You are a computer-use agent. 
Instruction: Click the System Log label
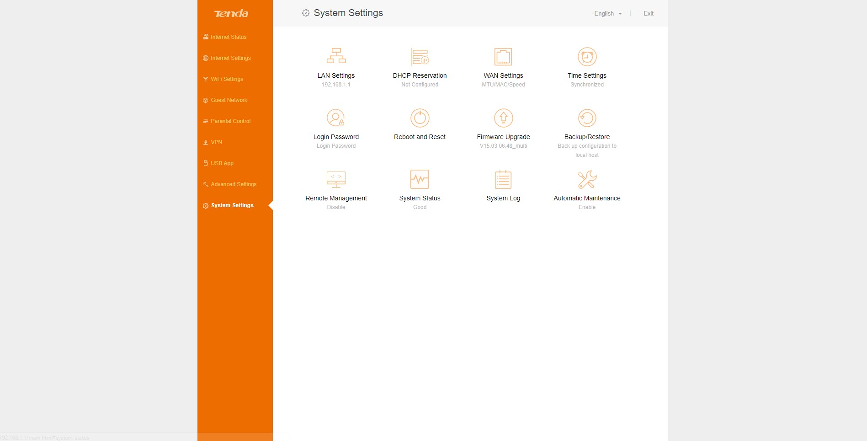(503, 198)
